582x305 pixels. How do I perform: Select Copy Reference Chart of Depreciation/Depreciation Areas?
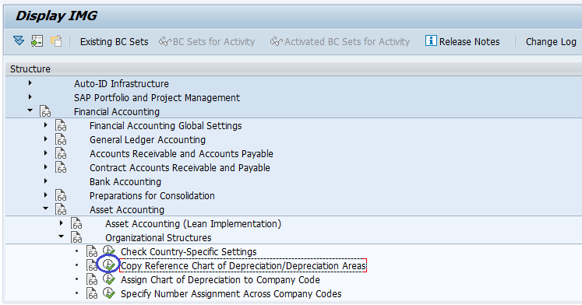243,266
